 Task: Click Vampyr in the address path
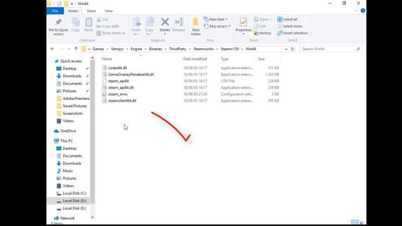pos(117,49)
